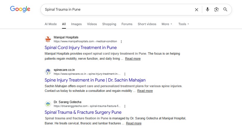242x130 pixels.
Task: Click the drsaranggotecha.com URL breadcrumb
Action: pyautogui.click(x=87, y=106)
